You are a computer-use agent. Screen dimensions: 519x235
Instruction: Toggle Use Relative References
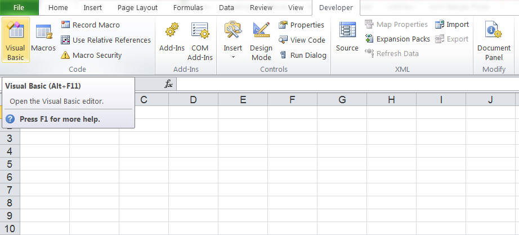click(x=105, y=40)
